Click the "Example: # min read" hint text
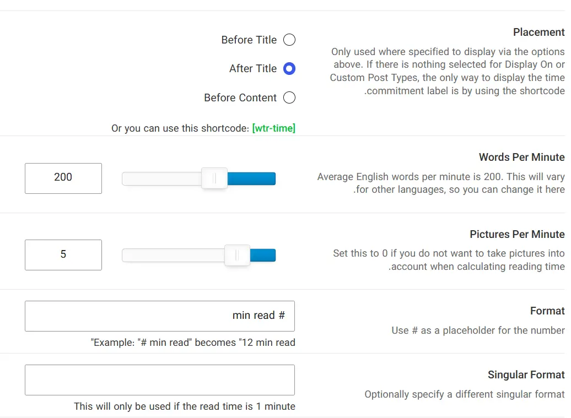Screen dimensions: 571x418 point(193,343)
